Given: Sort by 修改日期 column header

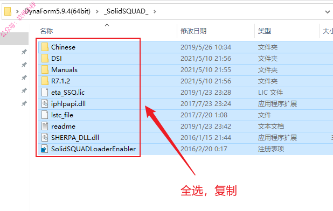Looking at the screenshot, I should (193, 31).
